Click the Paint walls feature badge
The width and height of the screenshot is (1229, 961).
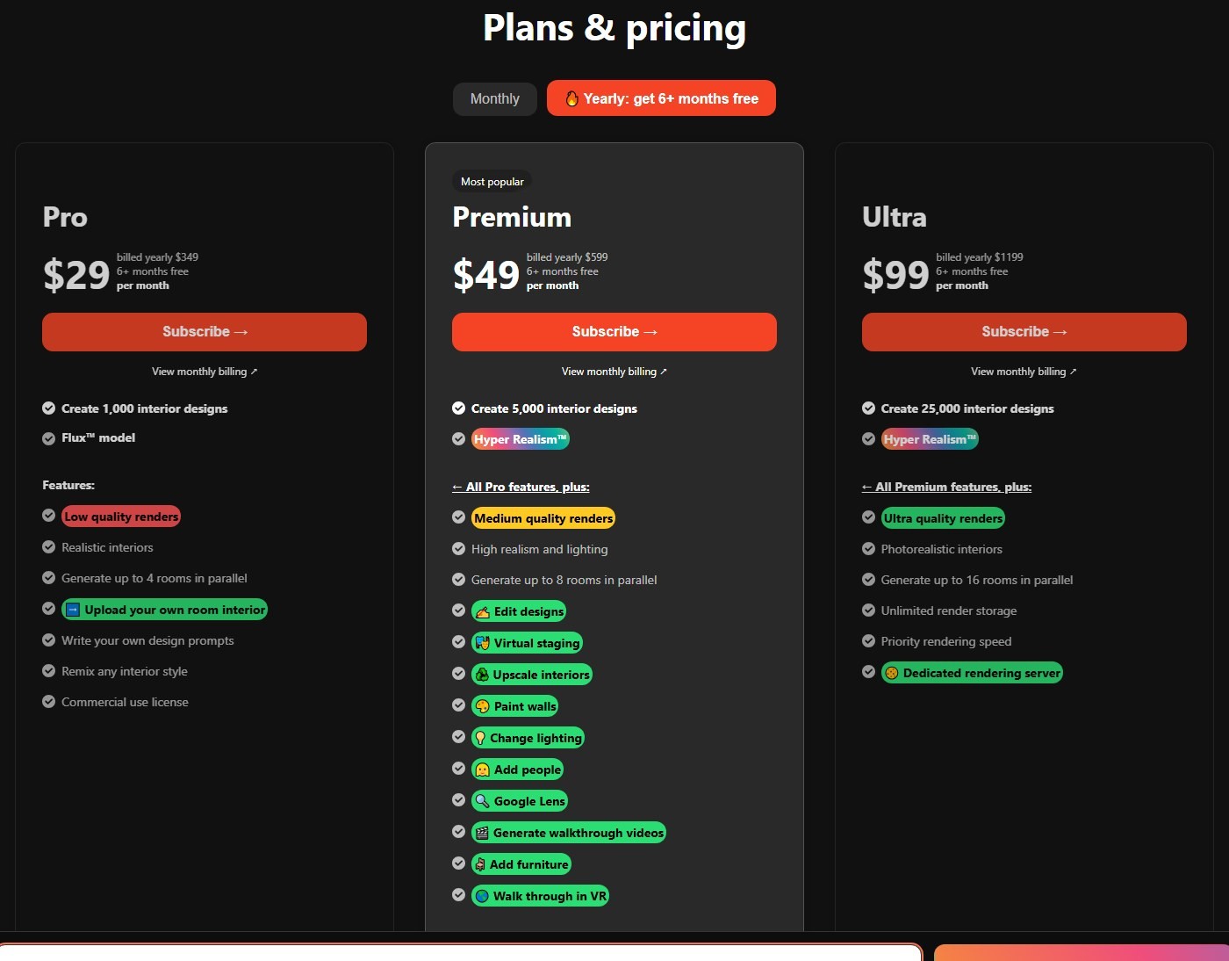515,706
